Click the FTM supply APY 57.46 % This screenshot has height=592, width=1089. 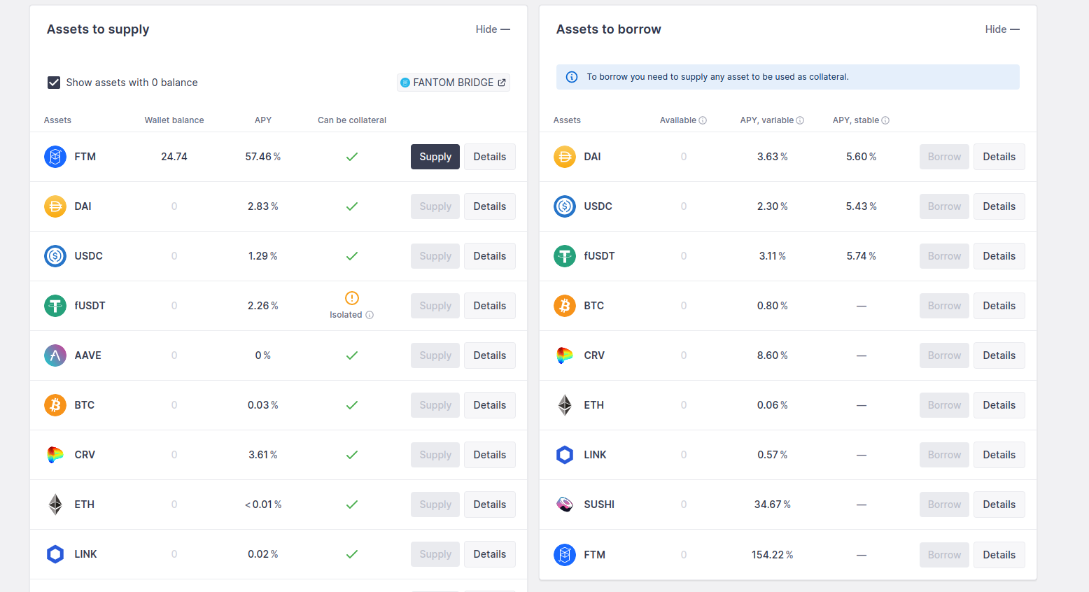[263, 157]
